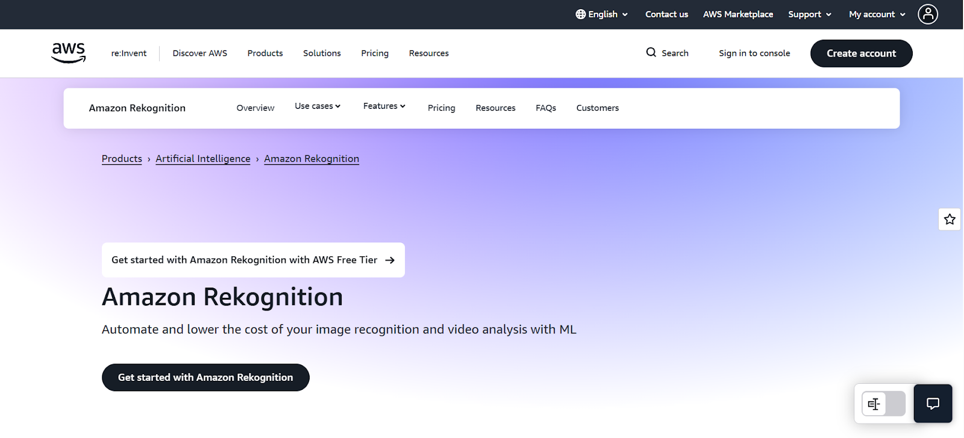This screenshot has width=964, height=438.
Task: Go to the Customers tab
Action: [x=597, y=108]
